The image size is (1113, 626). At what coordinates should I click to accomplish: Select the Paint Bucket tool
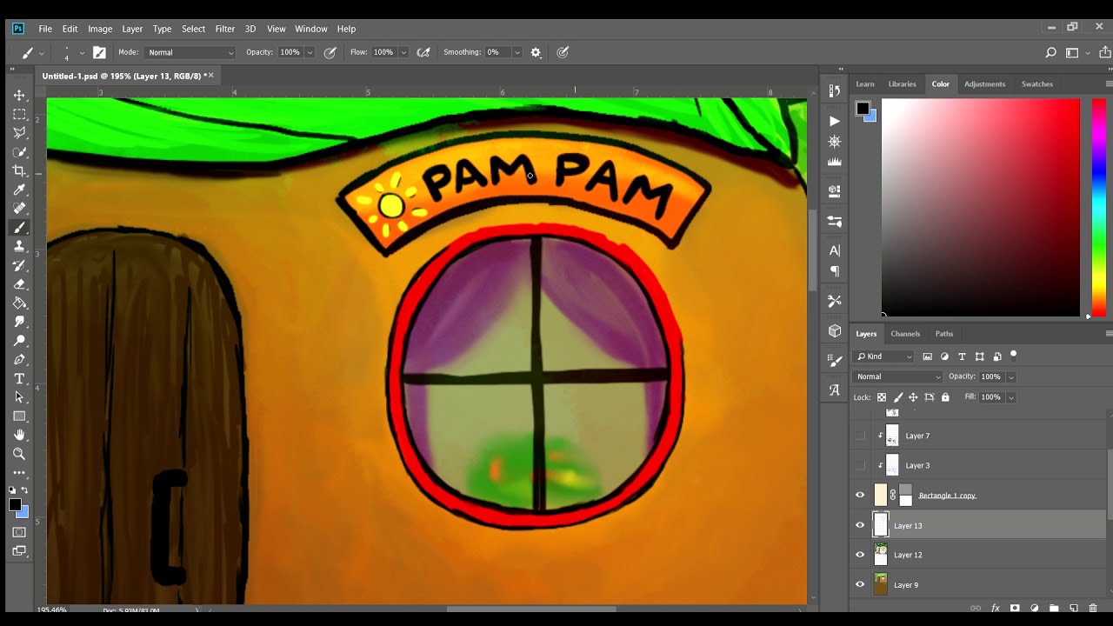(x=19, y=303)
